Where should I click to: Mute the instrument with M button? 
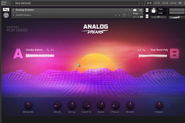coord(147,16)
